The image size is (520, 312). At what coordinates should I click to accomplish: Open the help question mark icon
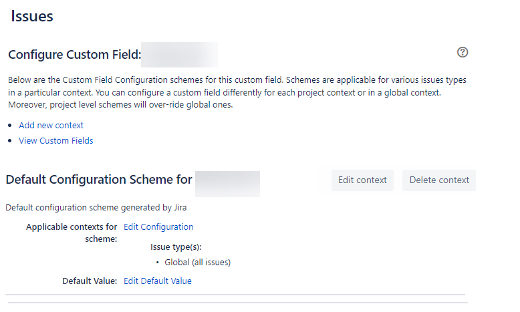point(462,52)
